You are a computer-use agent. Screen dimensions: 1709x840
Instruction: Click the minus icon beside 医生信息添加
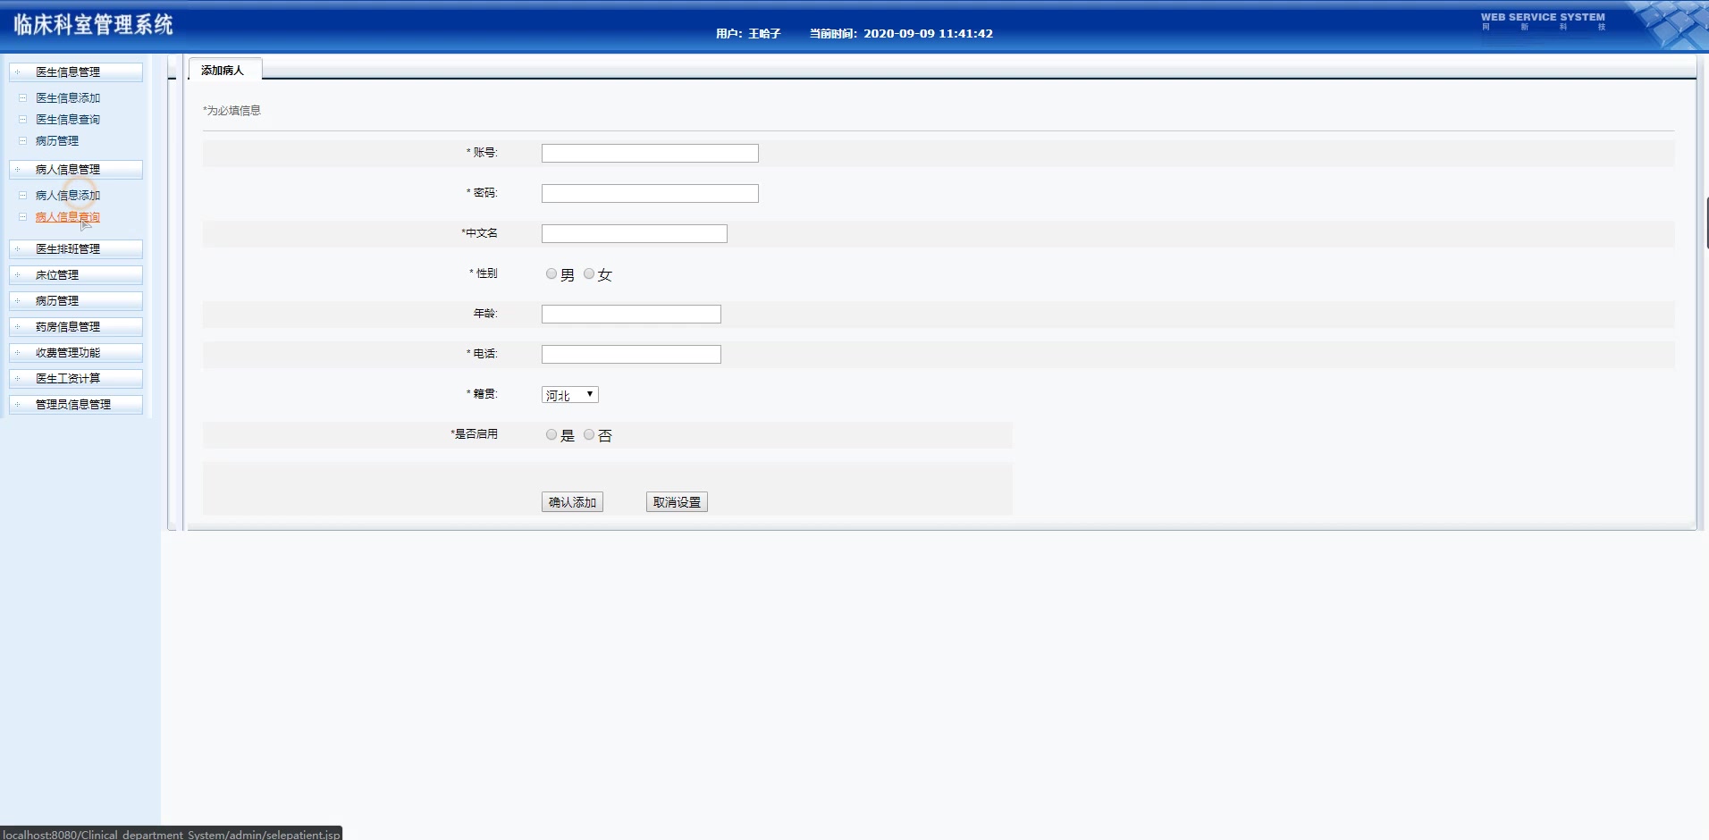(x=21, y=98)
